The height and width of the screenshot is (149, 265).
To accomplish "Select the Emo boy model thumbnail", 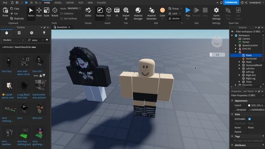I will coord(8,62).
